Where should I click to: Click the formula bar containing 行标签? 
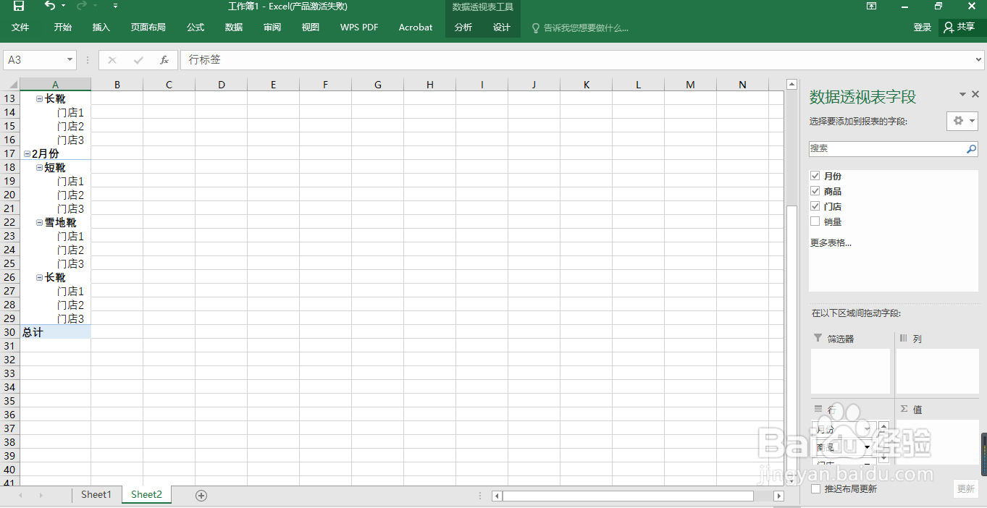click(x=576, y=60)
